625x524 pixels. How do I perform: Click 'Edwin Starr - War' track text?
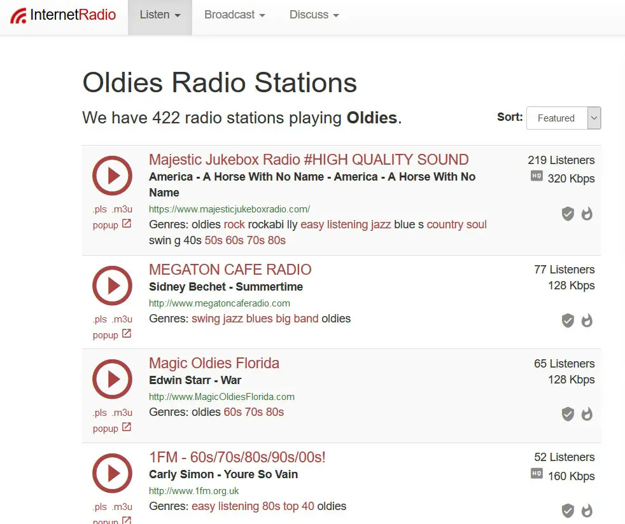(195, 380)
